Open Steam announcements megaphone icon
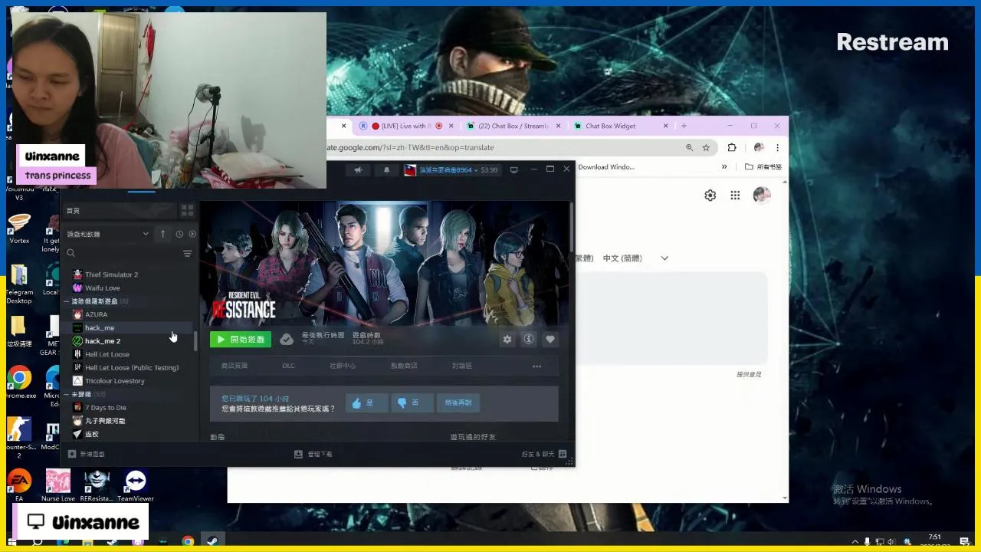981x552 pixels. [358, 169]
